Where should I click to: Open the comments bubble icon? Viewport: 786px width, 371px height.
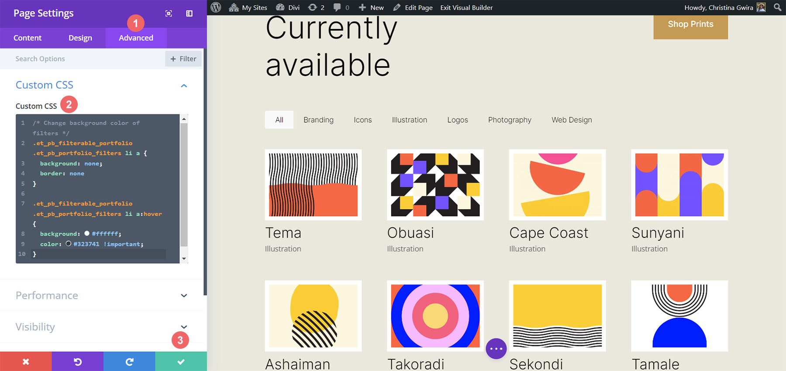(341, 7)
